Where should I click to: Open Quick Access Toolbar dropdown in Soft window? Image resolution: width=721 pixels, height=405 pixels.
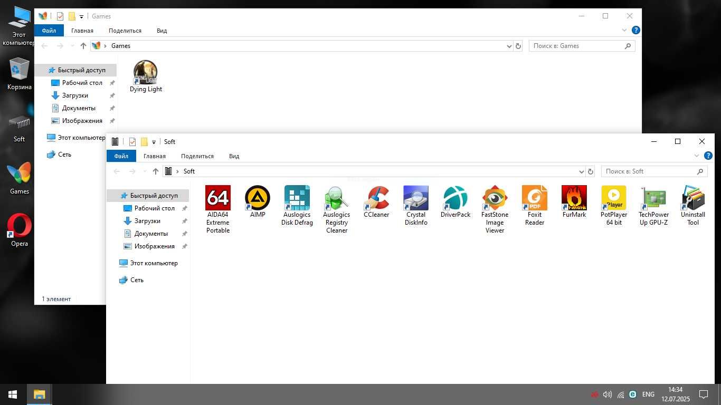pyautogui.click(x=154, y=142)
